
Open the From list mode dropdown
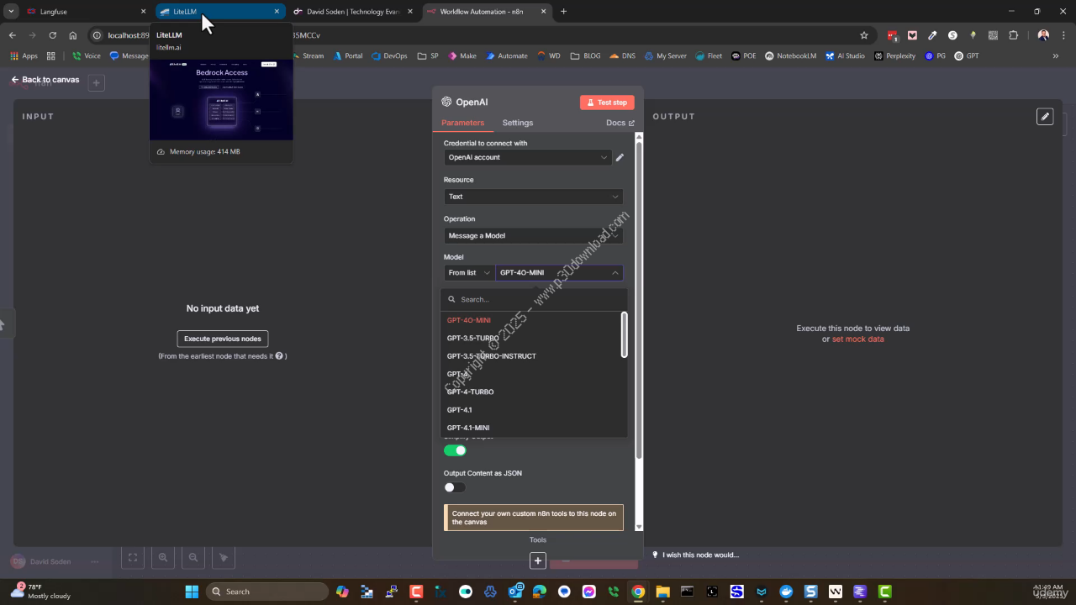point(469,273)
